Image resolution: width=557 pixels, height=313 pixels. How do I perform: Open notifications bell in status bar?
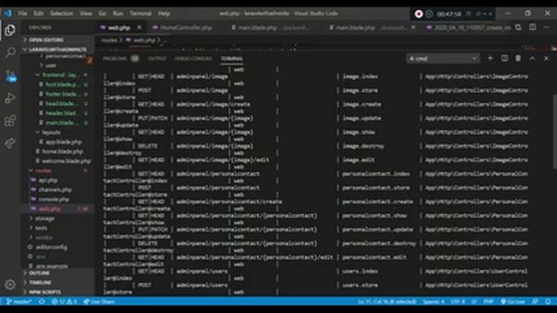pos(548,302)
